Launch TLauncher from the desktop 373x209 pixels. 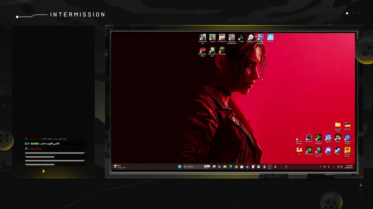(x=222, y=51)
